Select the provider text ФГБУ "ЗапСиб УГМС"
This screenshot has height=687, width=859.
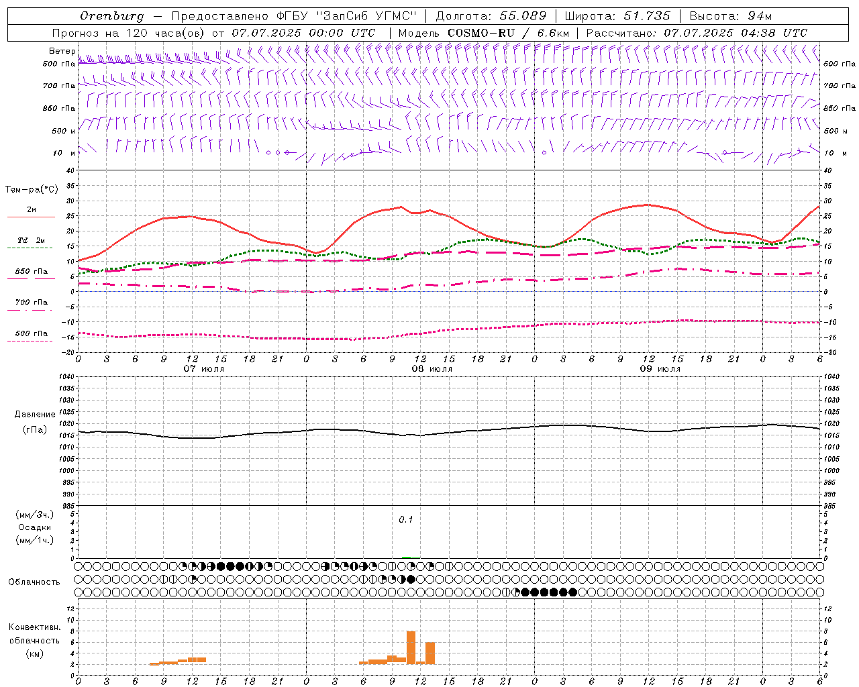pos(348,16)
